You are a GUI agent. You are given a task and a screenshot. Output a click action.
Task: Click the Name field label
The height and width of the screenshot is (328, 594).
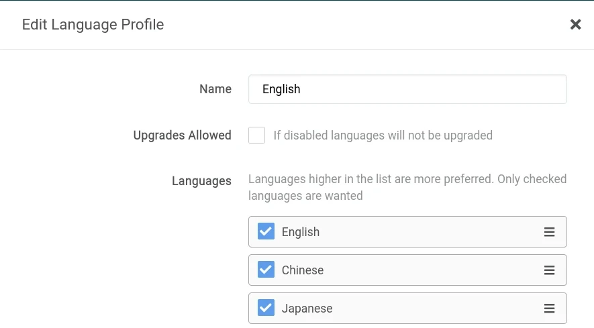pos(215,89)
